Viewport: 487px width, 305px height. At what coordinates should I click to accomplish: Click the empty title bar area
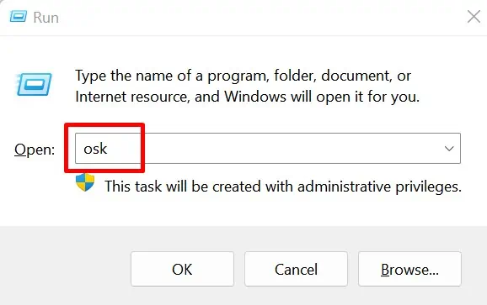[261, 17]
